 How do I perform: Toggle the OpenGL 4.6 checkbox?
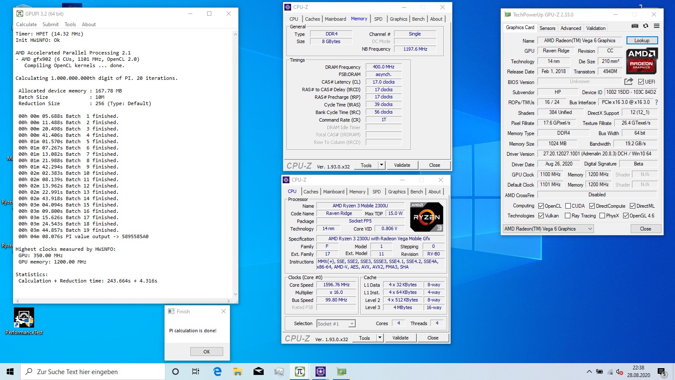(x=626, y=215)
